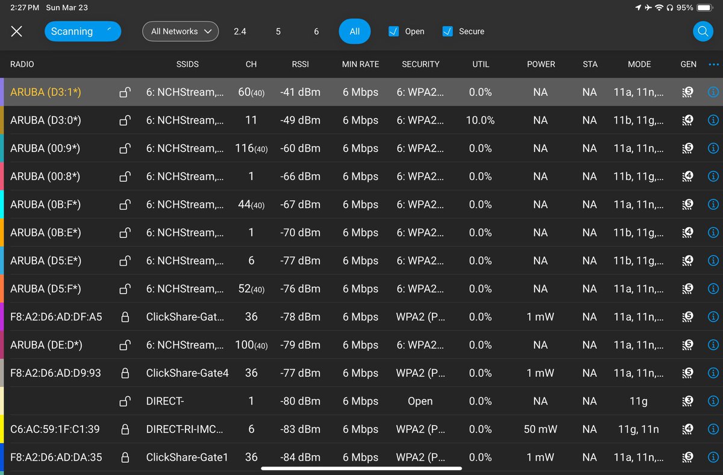723x475 pixels.
Task: Tap the Scanning button
Action: click(83, 31)
